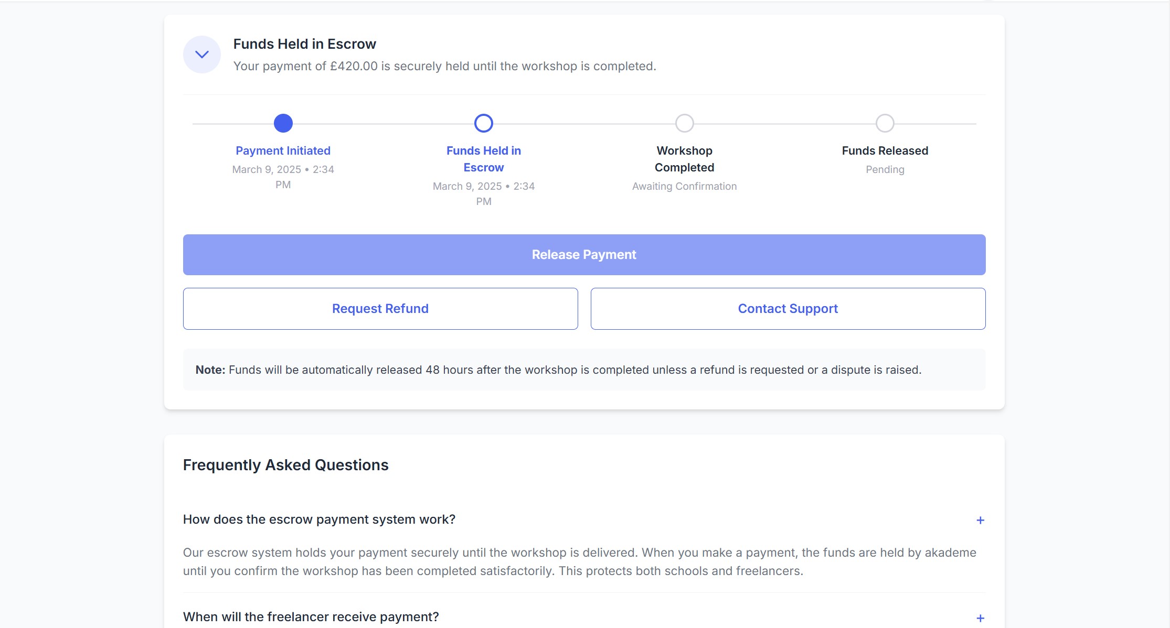Image resolution: width=1170 pixels, height=628 pixels.
Task: Open the Request Refund option
Action: click(x=380, y=309)
